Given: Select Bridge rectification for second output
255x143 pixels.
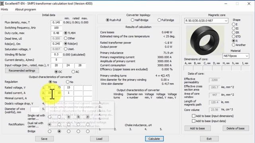Looking at the screenshot, I should tap(59, 131).
